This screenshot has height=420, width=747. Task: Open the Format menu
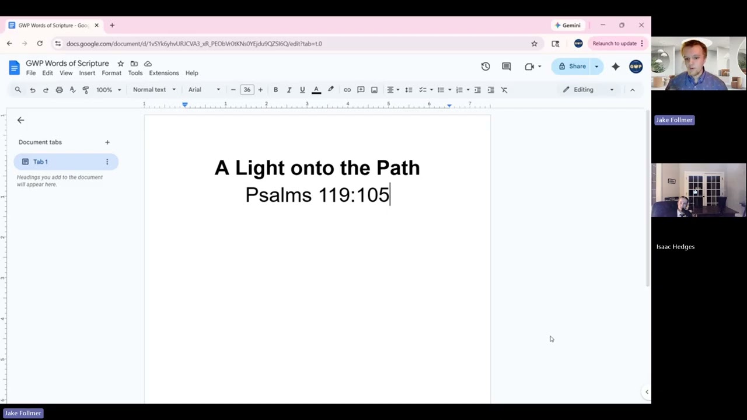click(x=111, y=73)
